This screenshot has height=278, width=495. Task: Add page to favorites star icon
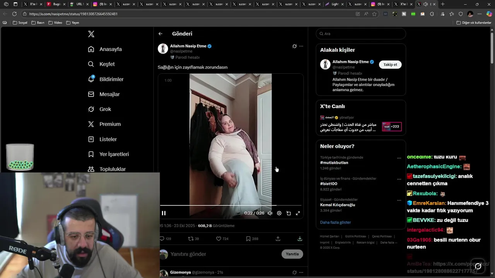(x=374, y=14)
